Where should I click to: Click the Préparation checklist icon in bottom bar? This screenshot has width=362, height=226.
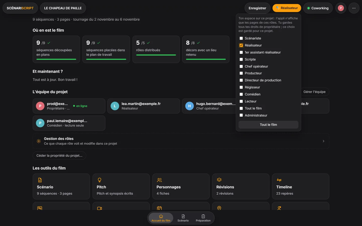tap(203, 216)
